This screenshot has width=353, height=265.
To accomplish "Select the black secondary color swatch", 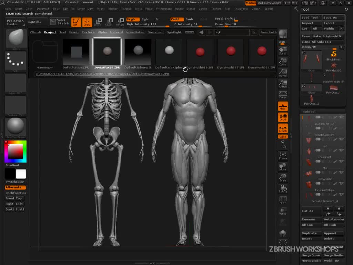I will (10, 174).
